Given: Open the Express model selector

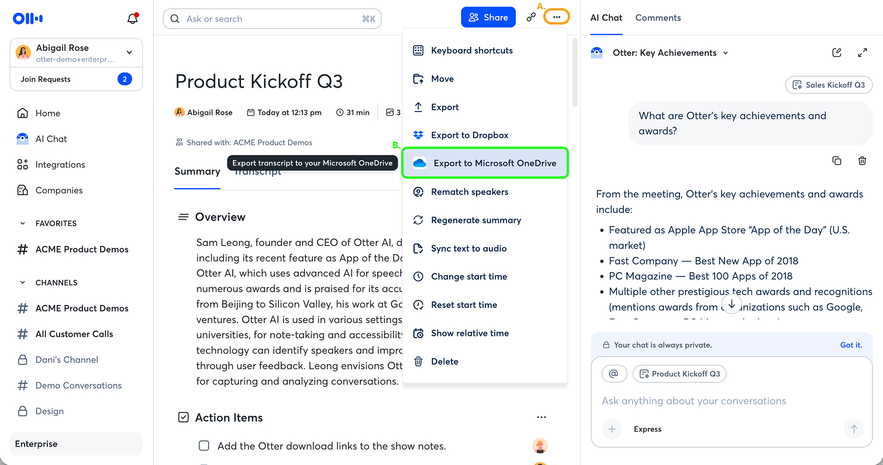Looking at the screenshot, I should click(x=647, y=429).
